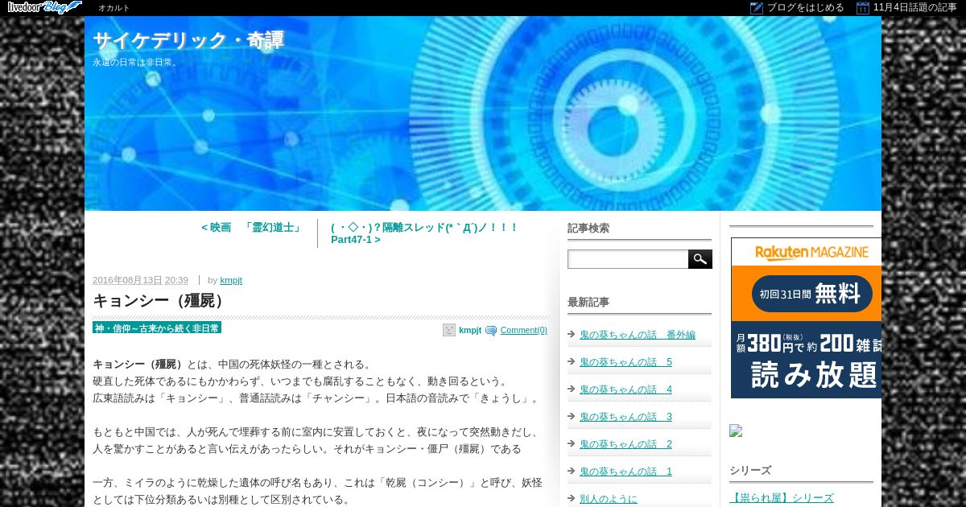The image size is (966, 507).
Task: Click the calendar icon in the top bar
Action: [x=863, y=8]
